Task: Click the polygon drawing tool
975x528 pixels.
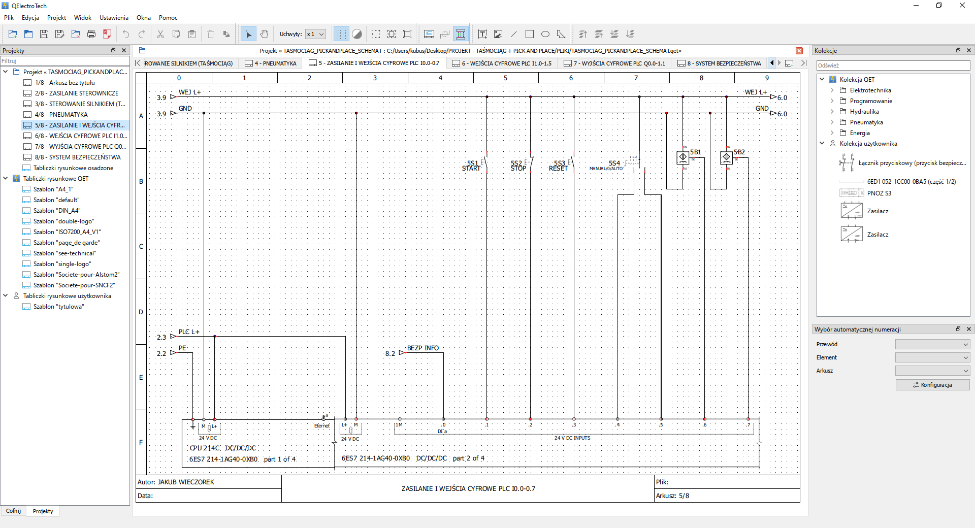Action: pos(561,34)
